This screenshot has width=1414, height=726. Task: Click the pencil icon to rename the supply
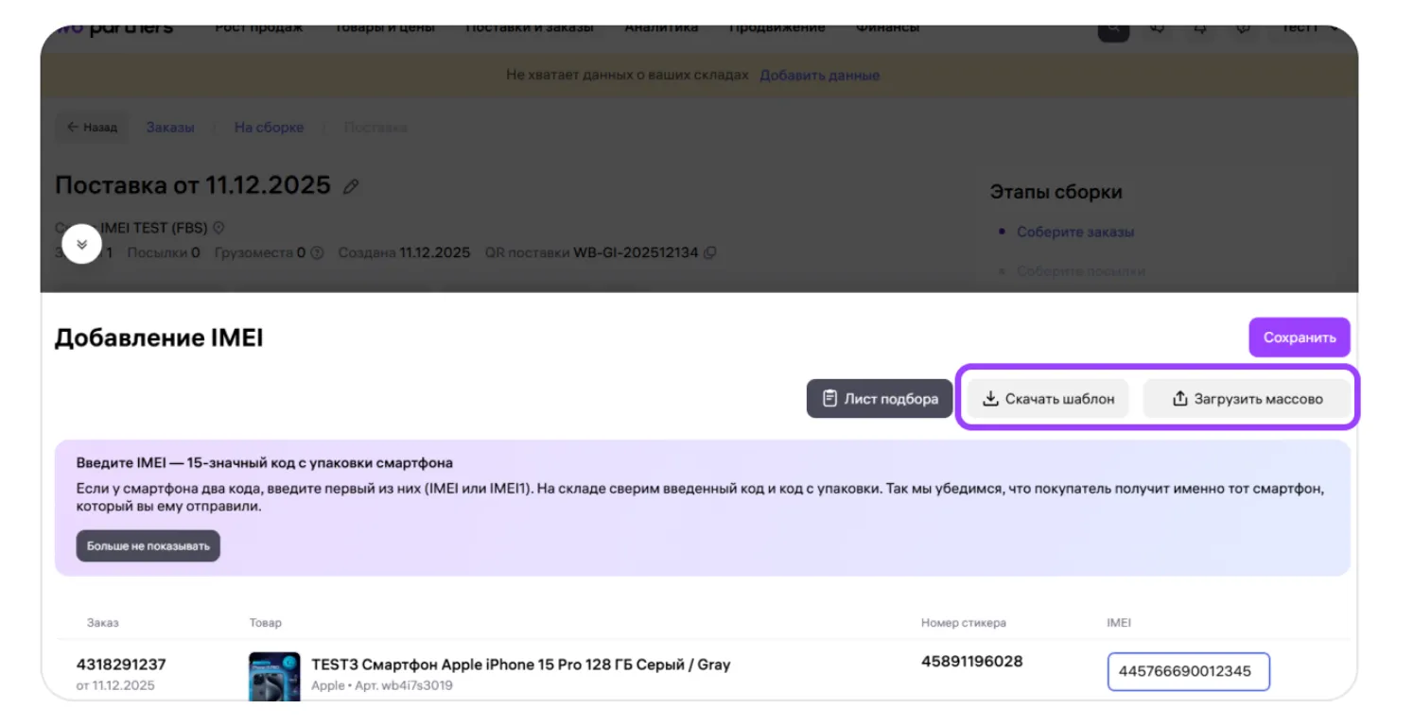351,186
